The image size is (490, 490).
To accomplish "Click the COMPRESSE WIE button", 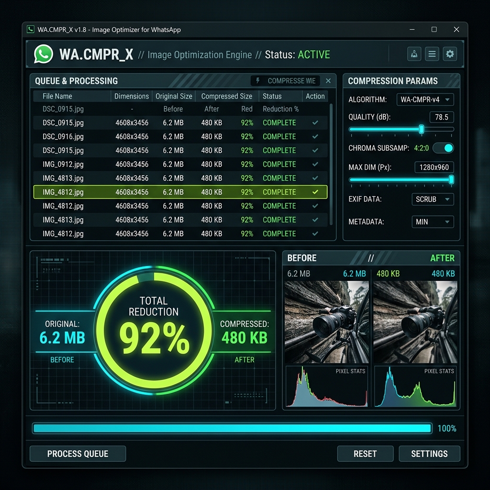I will click(285, 80).
